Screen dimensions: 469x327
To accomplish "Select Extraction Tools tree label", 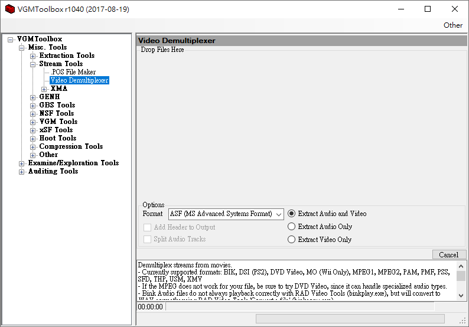I will pos(67,55).
